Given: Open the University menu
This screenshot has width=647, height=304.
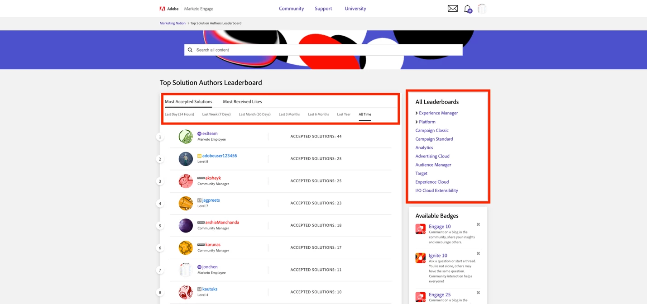Looking at the screenshot, I should (x=355, y=9).
